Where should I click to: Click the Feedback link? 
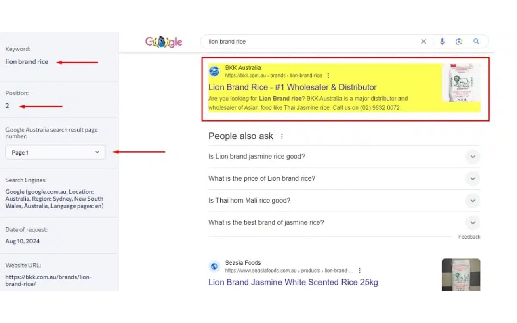pyautogui.click(x=469, y=237)
